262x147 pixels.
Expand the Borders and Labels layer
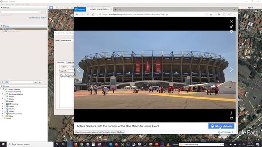(2, 94)
